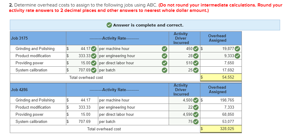This screenshot has width=295, height=136.
Task: Click 'Grinding and Polishing' row label in Job 3175
Action: coord(35,49)
